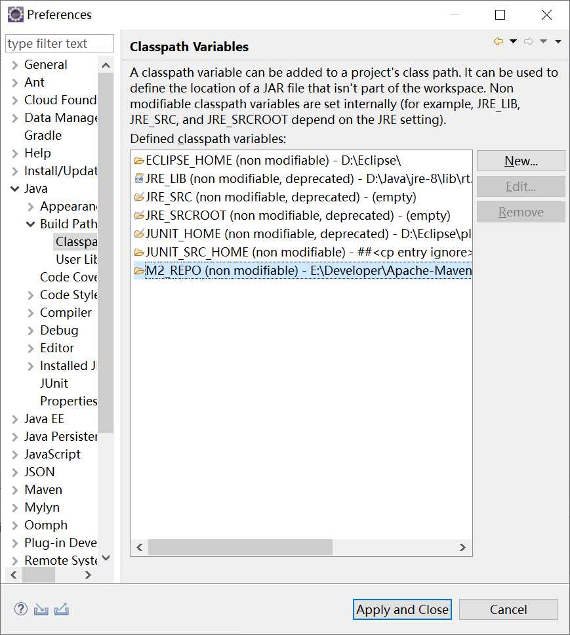The width and height of the screenshot is (570, 635).
Task: Click the Cancel button
Action: point(508,609)
